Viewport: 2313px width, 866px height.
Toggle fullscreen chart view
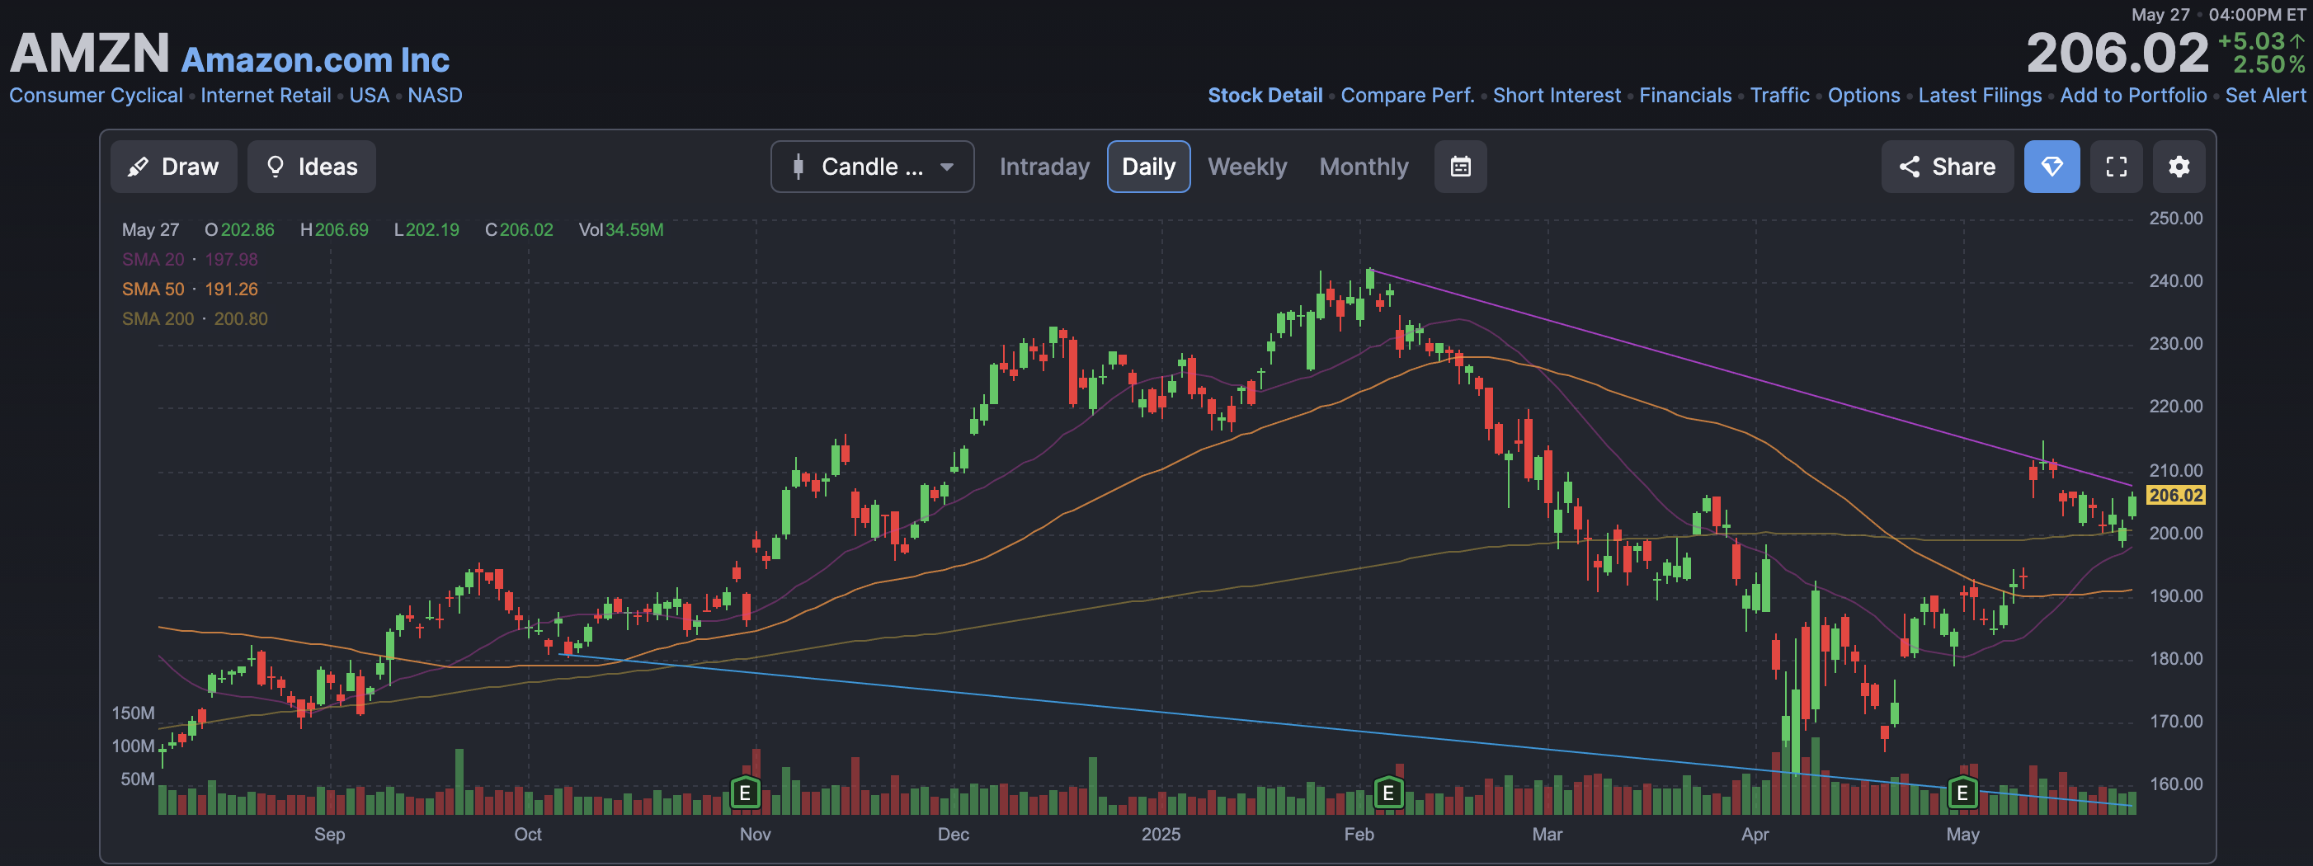tap(2117, 166)
